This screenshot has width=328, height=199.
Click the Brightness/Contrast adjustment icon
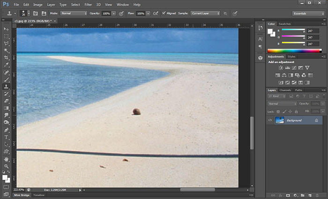(x=280, y=68)
